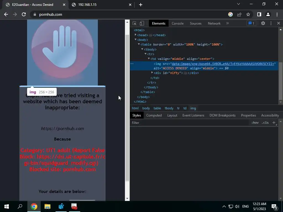The image size is (283, 212).
Task: Expand the head element node
Action: point(135,35)
